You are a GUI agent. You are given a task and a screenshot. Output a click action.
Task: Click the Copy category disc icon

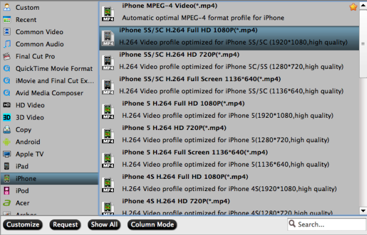(x=7, y=129)
